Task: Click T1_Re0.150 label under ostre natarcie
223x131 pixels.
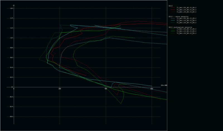Action: 186,23
